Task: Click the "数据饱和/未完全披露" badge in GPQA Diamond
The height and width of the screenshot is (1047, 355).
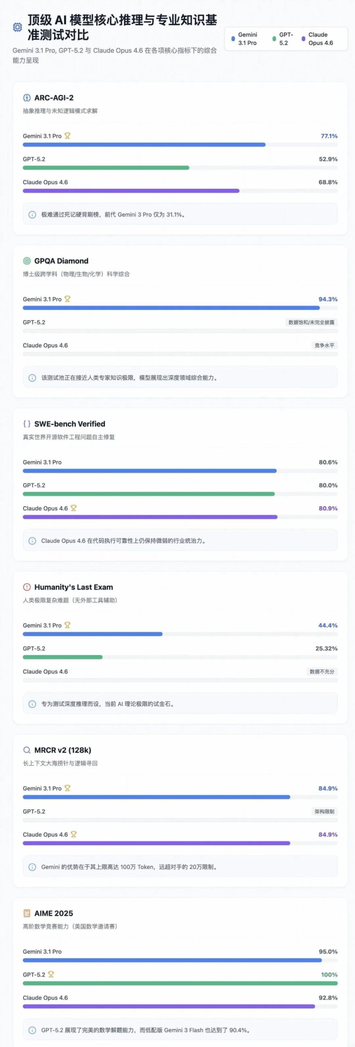Action: (x=311, y=322)
